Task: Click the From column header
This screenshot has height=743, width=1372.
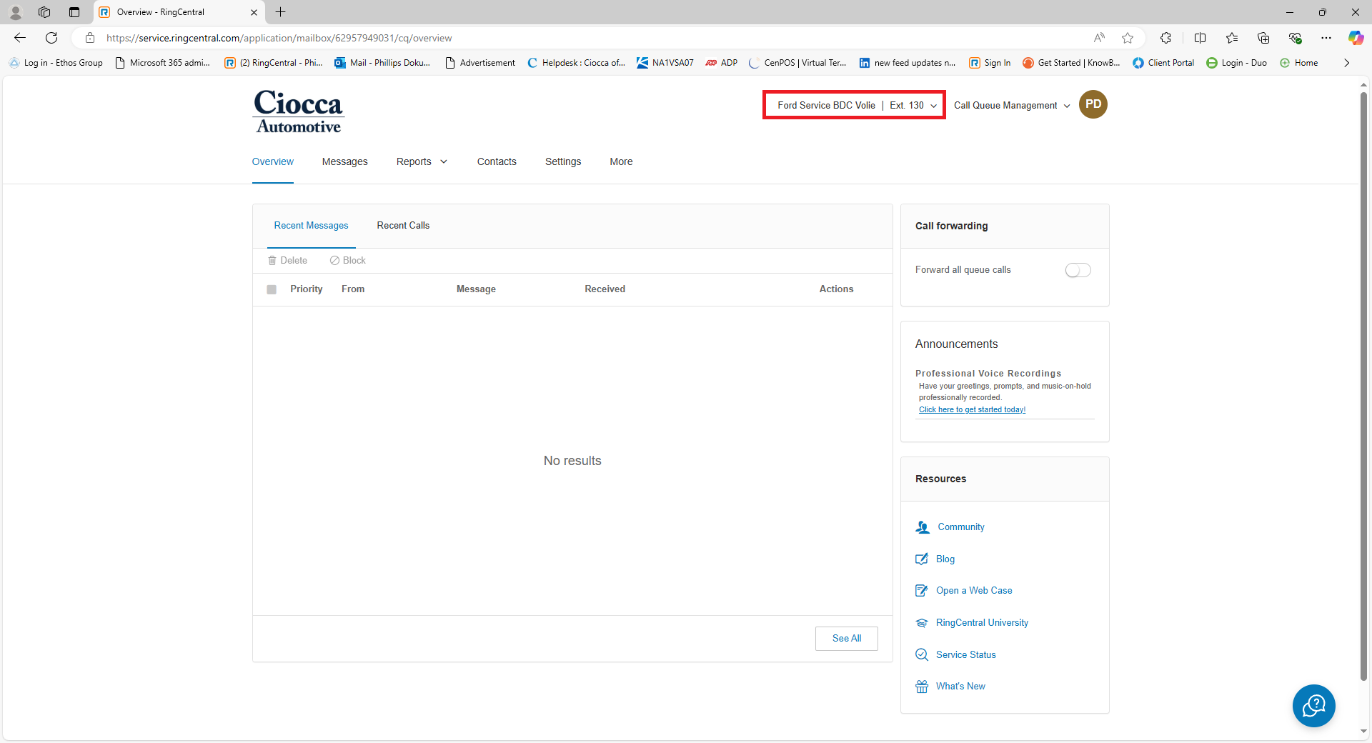Action: point(353,289)
